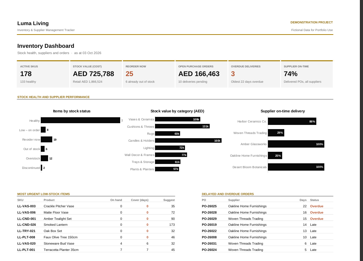Click suggest value 173

(x=172, y=225)
